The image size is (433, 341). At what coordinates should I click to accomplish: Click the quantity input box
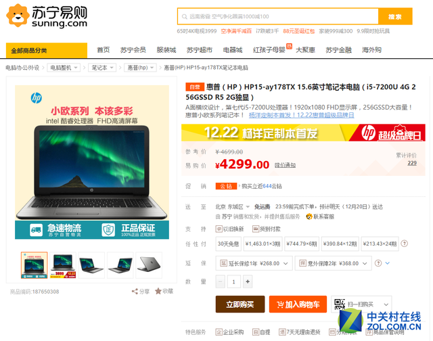point(234,281)
